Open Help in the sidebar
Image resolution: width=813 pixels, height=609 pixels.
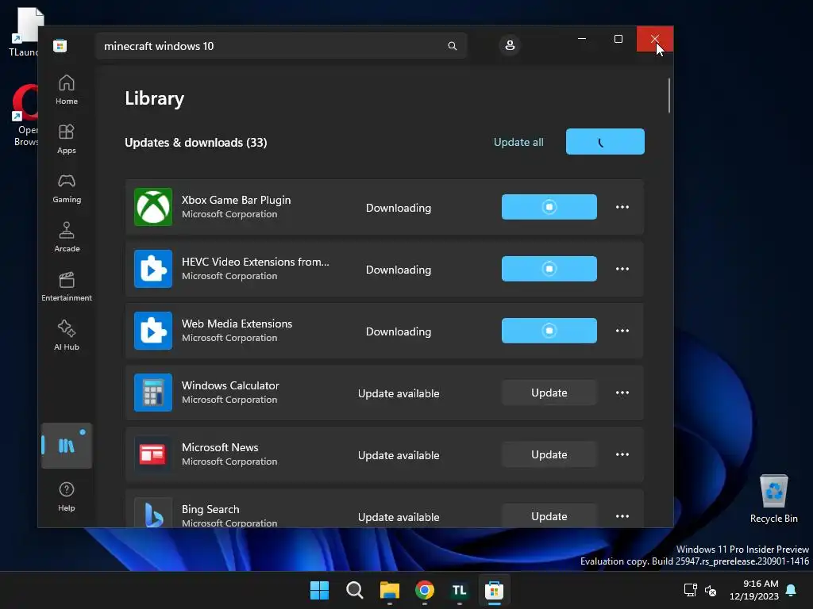(67, 496)
